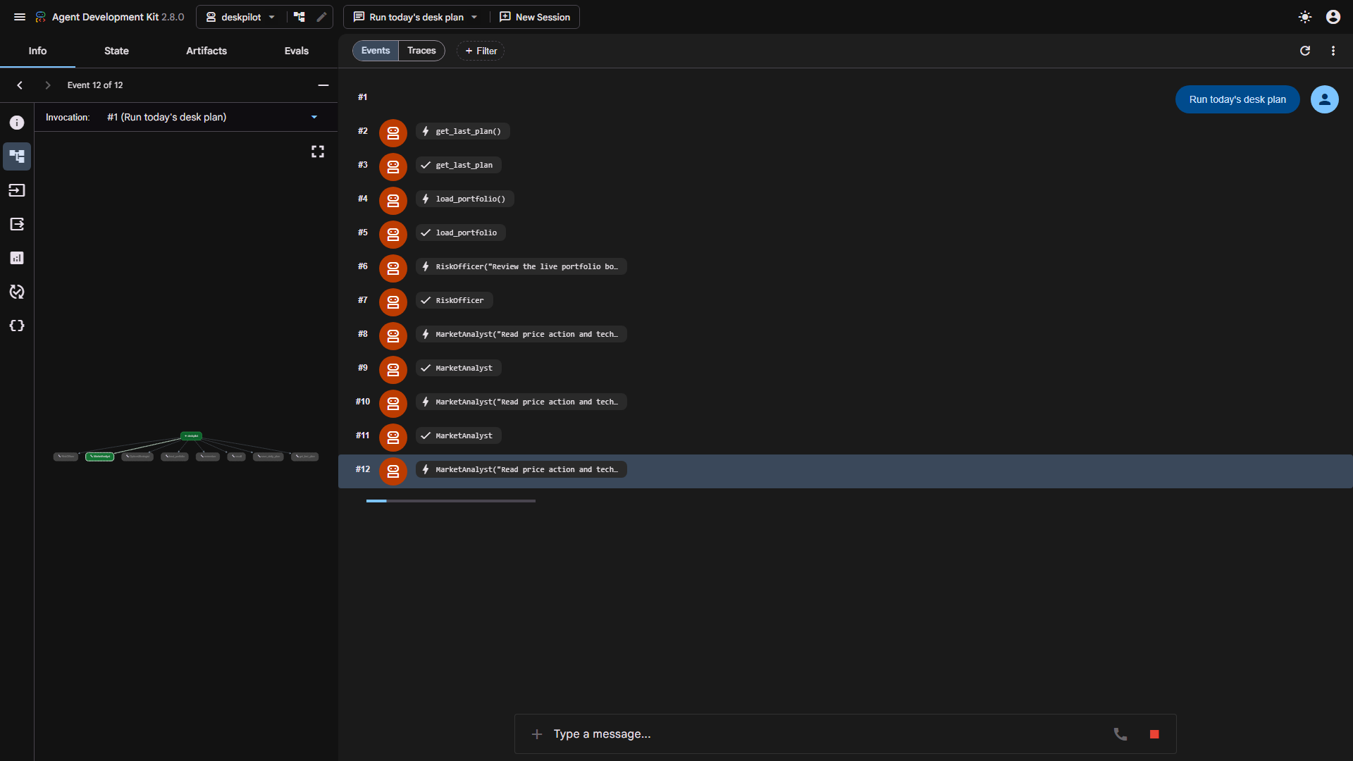Open the Evals tab

click(x=297, y=51)
